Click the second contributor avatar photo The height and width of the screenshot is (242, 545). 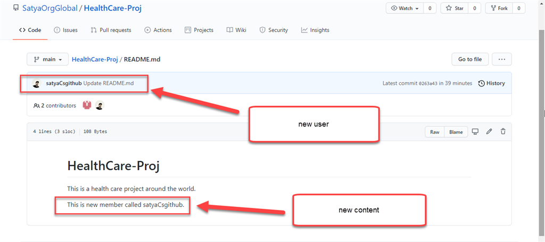point(100,105)
